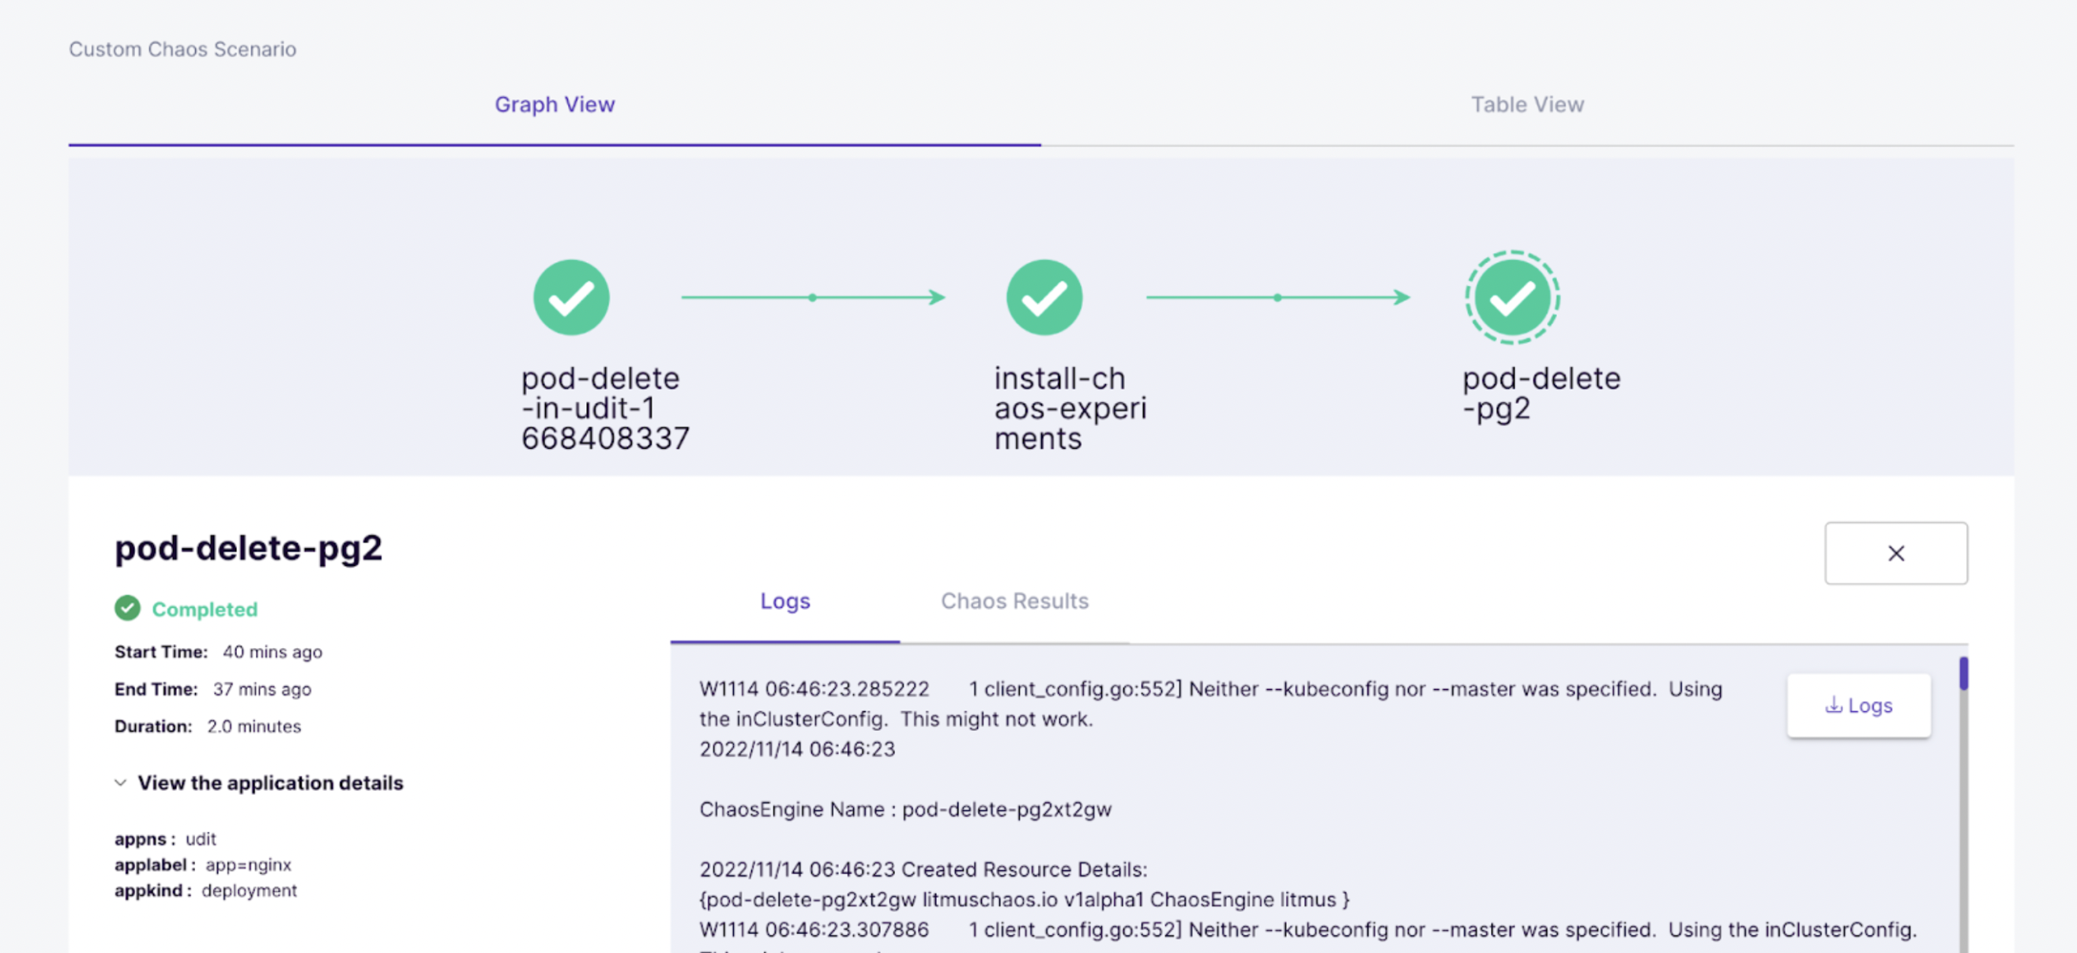Click the View the application details label
The image size is (2077, 953).
270,782
